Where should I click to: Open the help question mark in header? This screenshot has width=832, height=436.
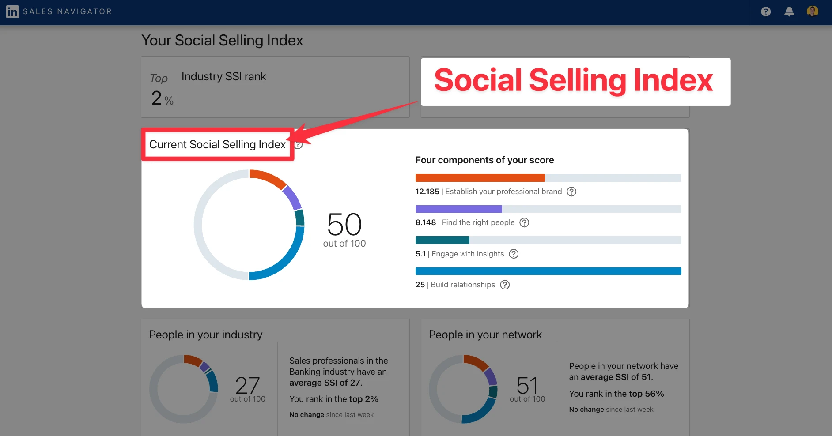[766, 12]
